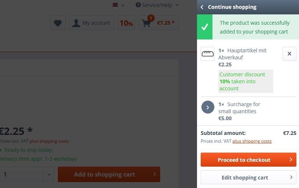Open the quantity dropdown arrow
The image size is (299, 188).
click(x=49, y=174)
